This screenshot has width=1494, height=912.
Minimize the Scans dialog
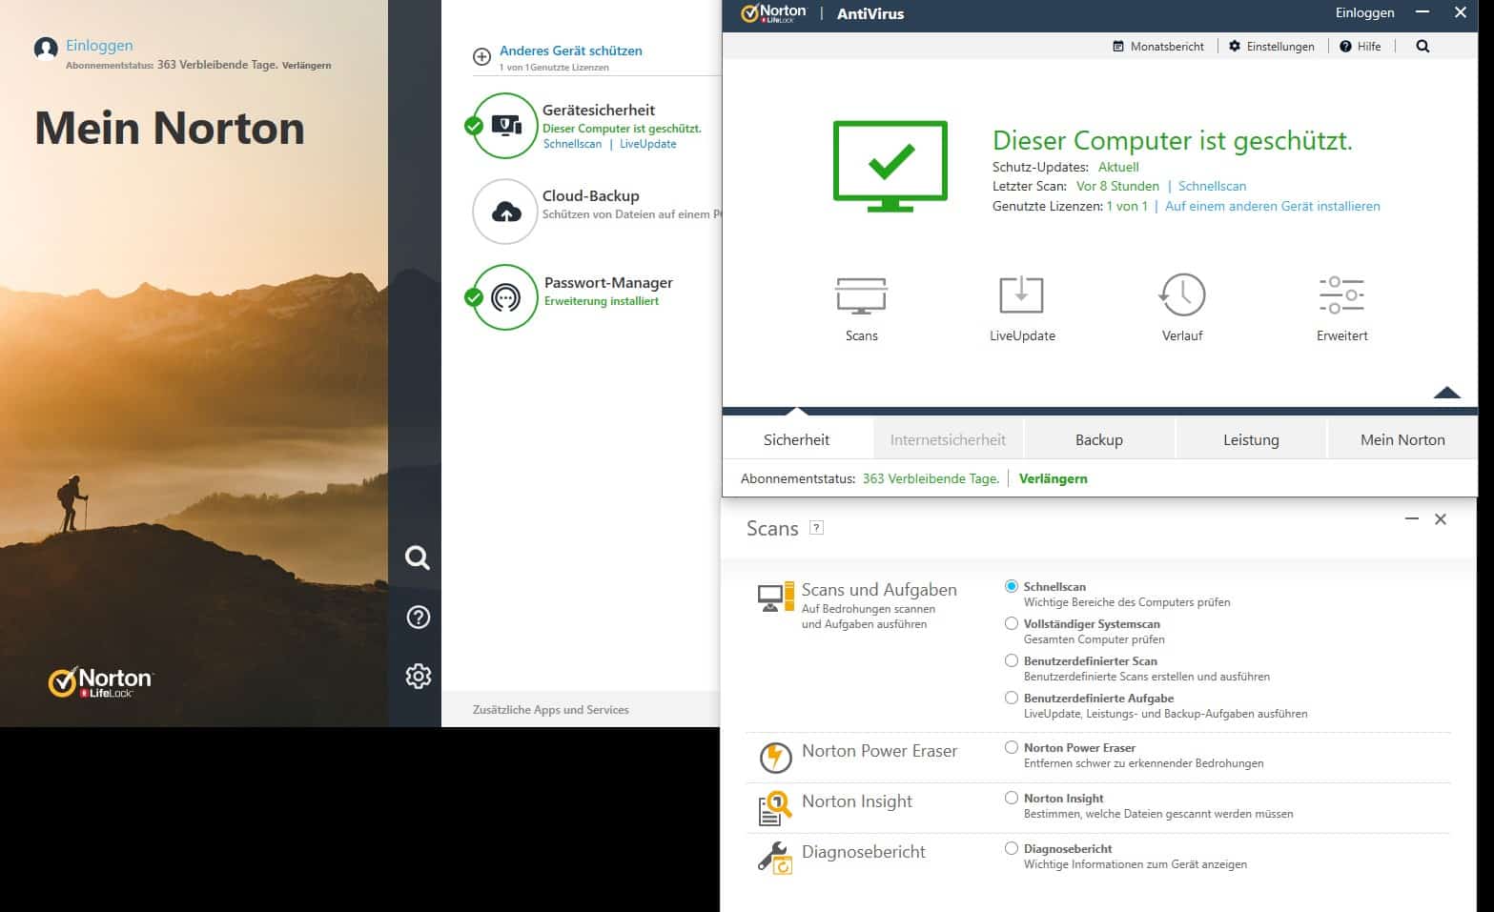pyautogui.click(x=1411, y=519)
